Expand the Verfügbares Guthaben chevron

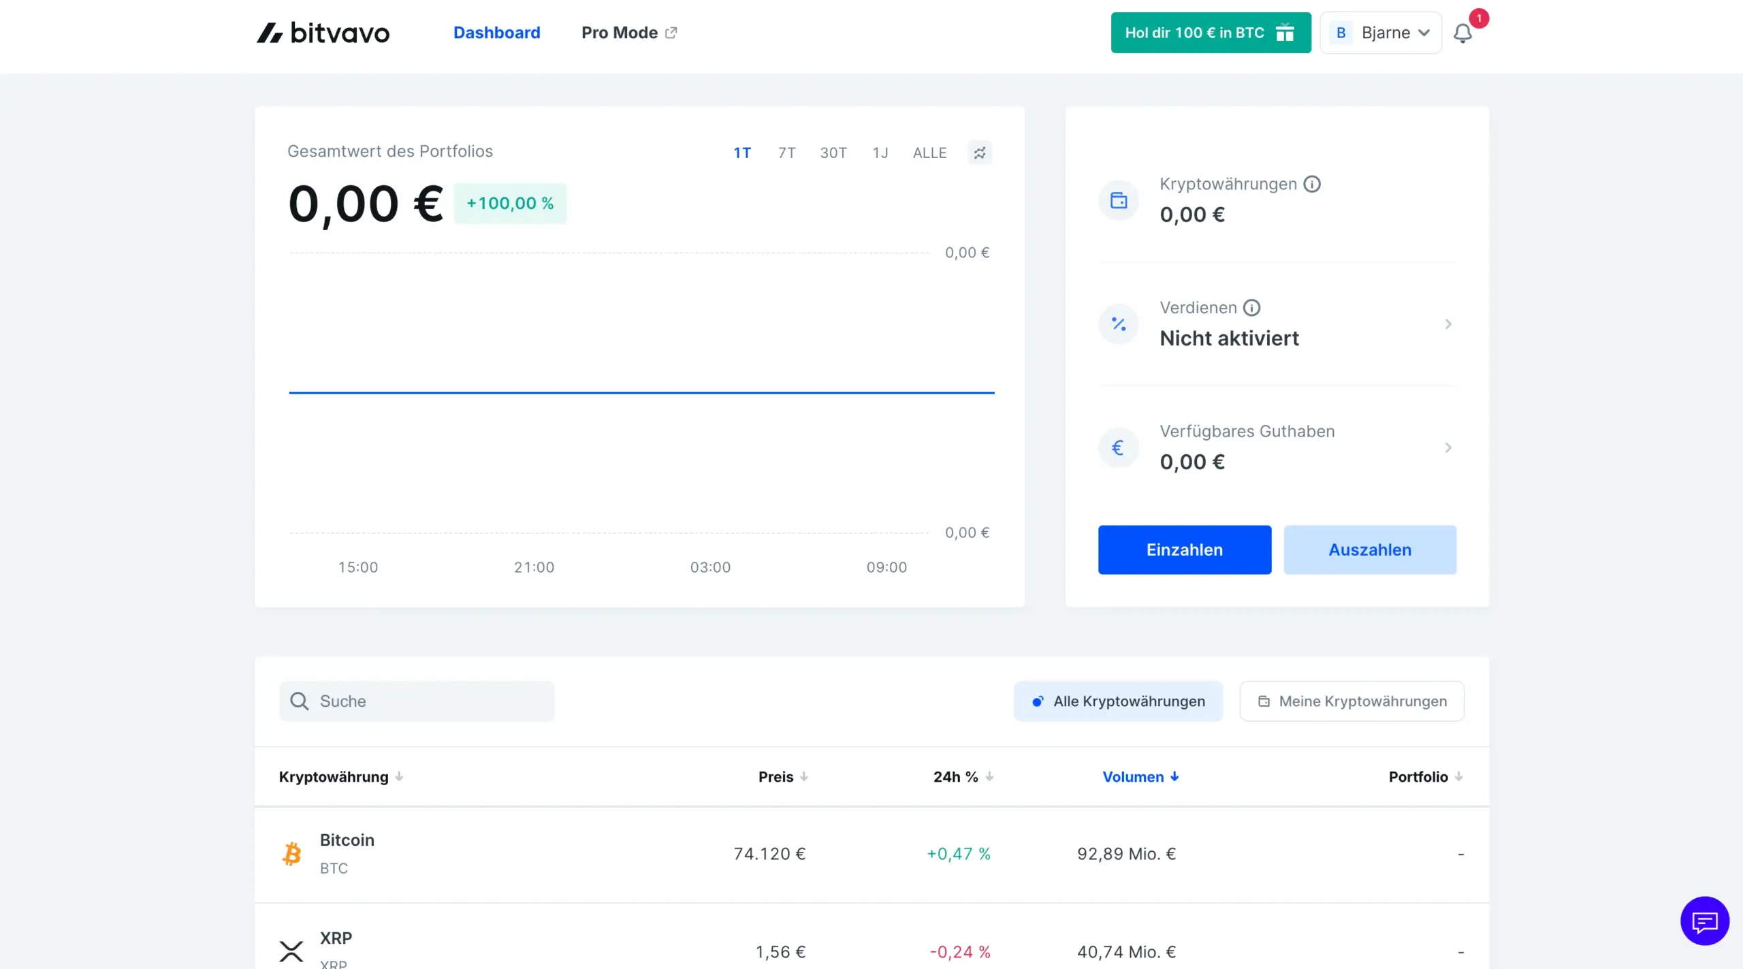pos(1448,447)
